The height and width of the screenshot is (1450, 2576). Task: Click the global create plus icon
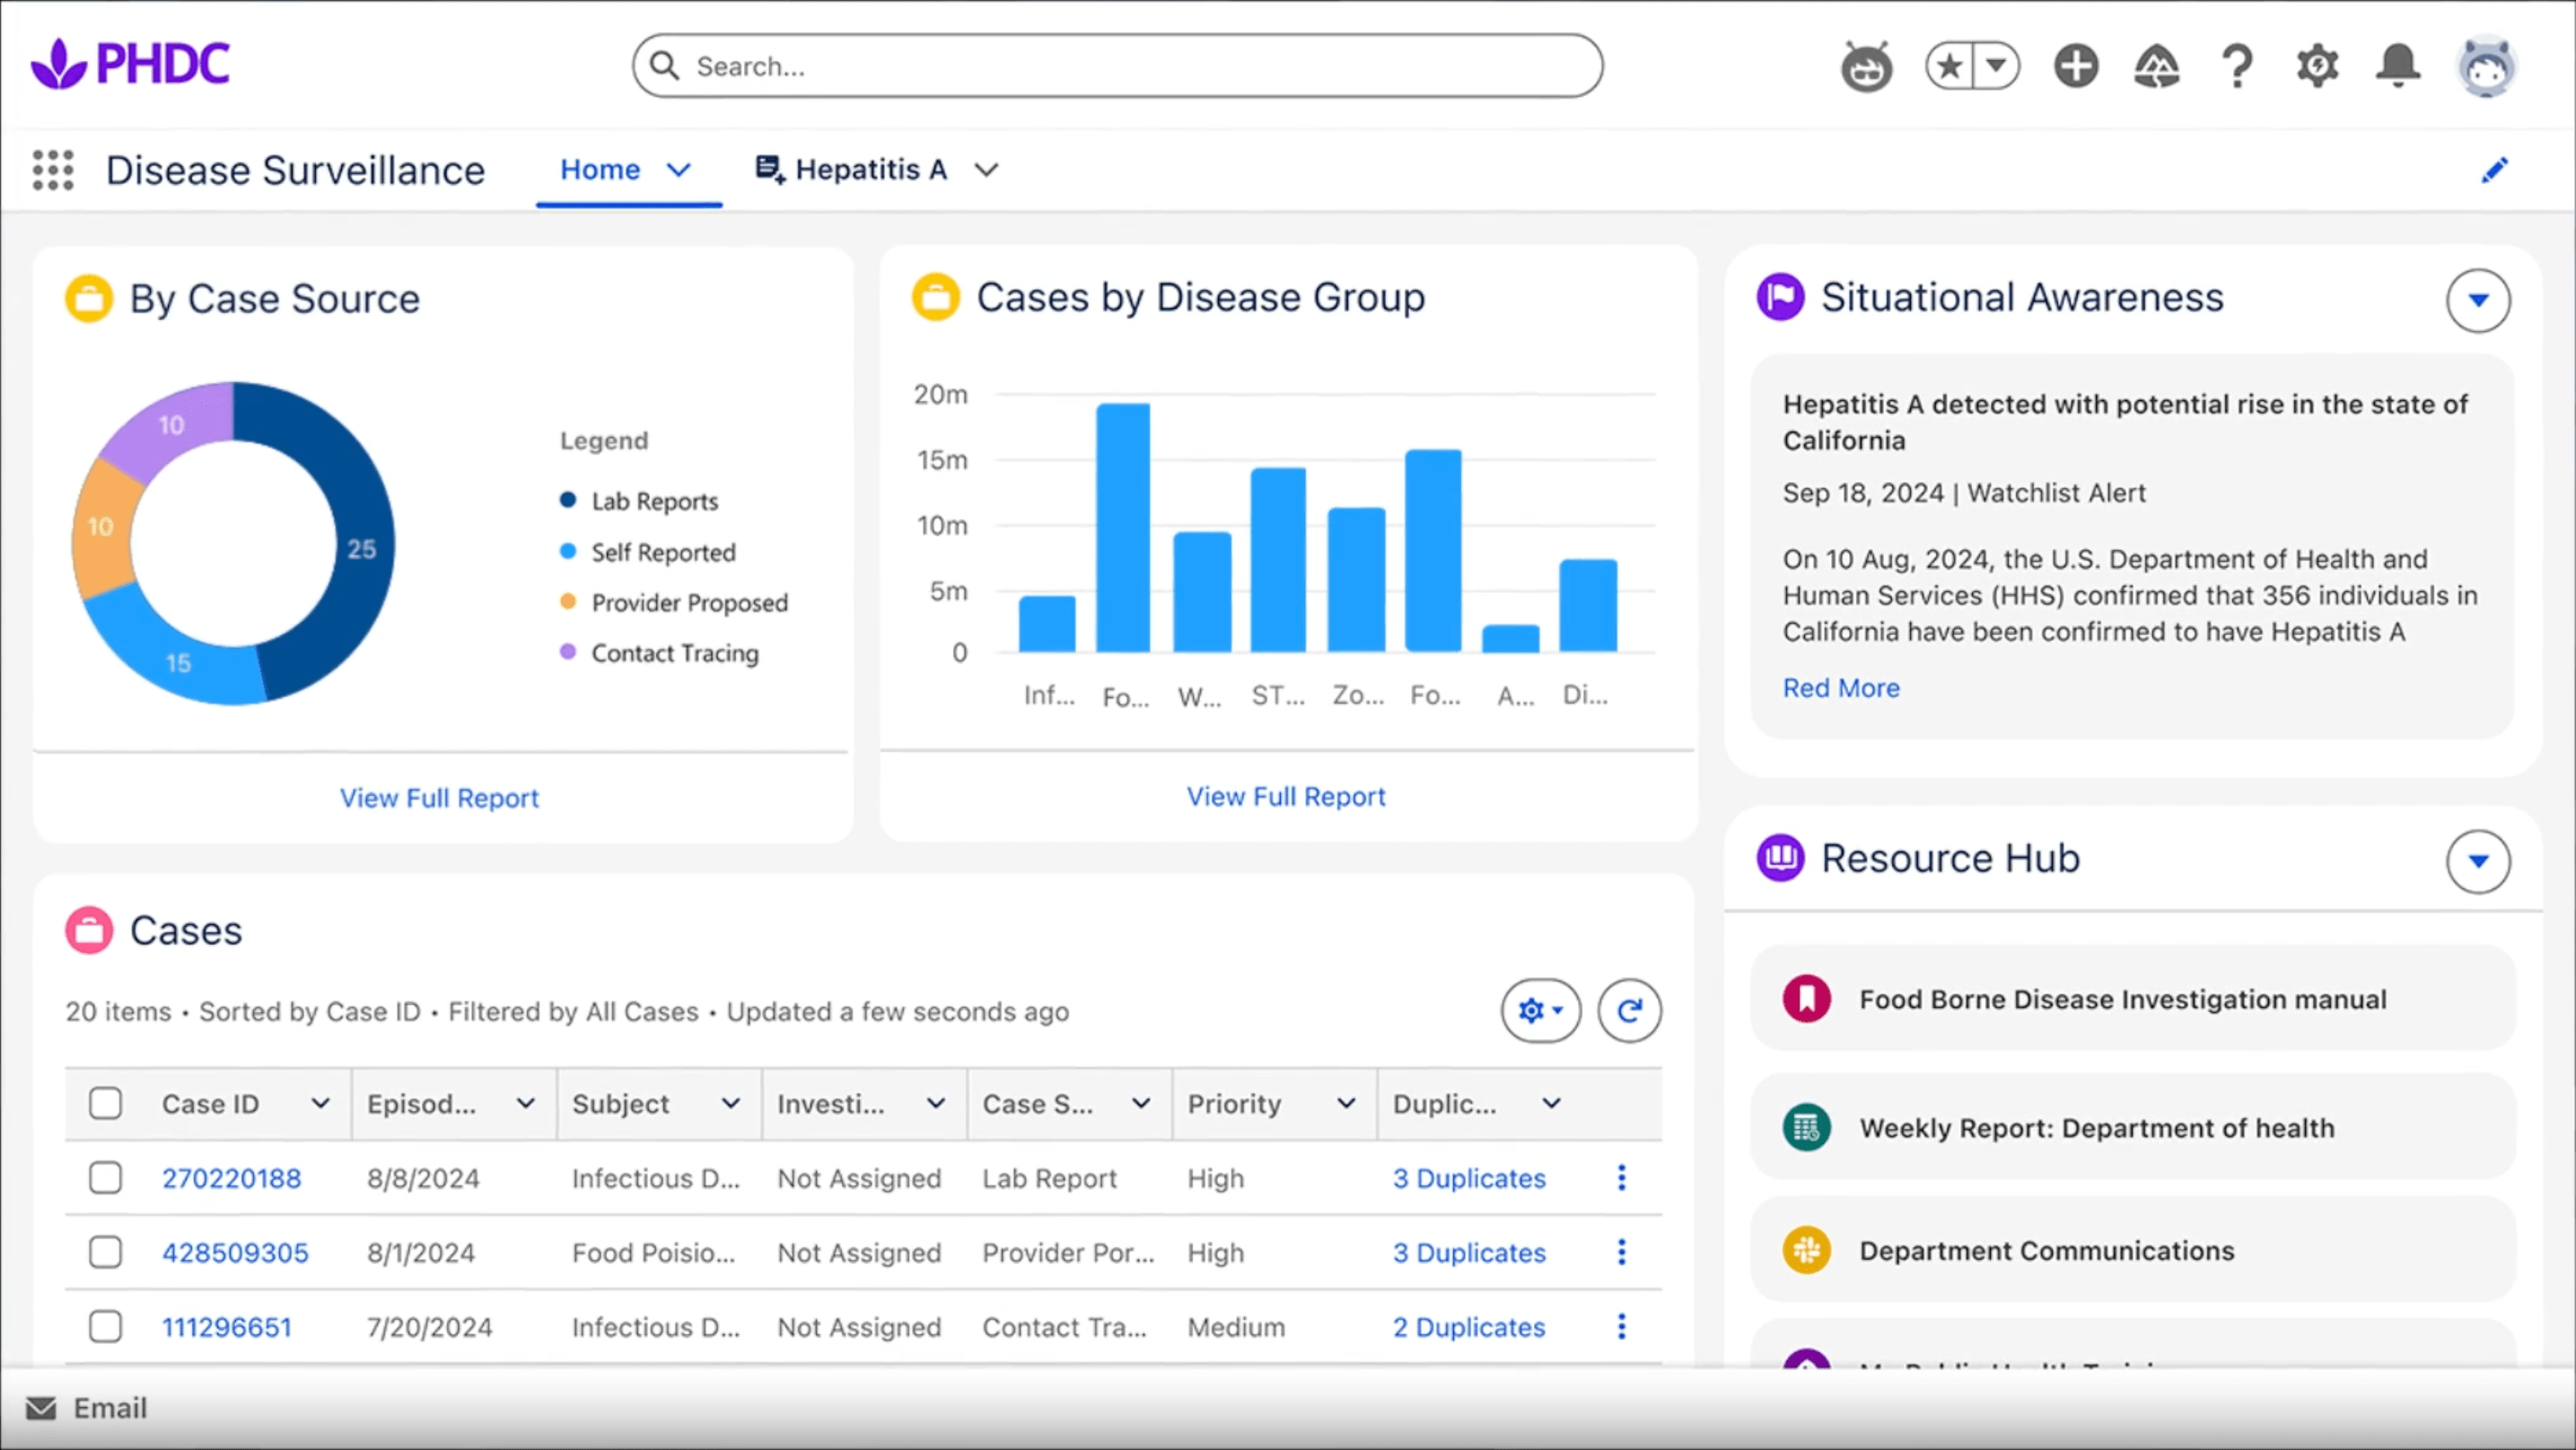click(2076, 67)
